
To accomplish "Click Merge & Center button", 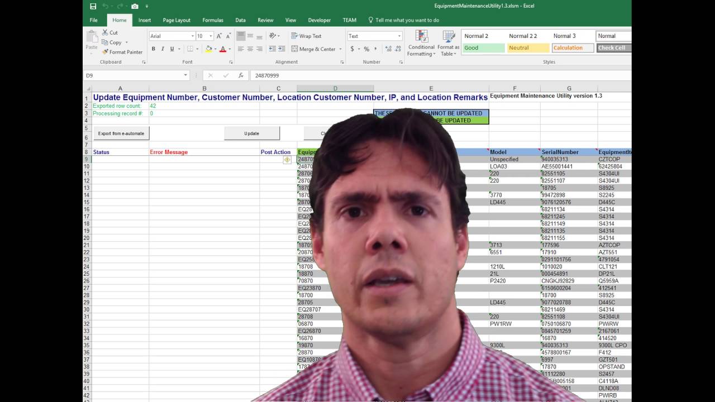I will (x=313, y=49).
